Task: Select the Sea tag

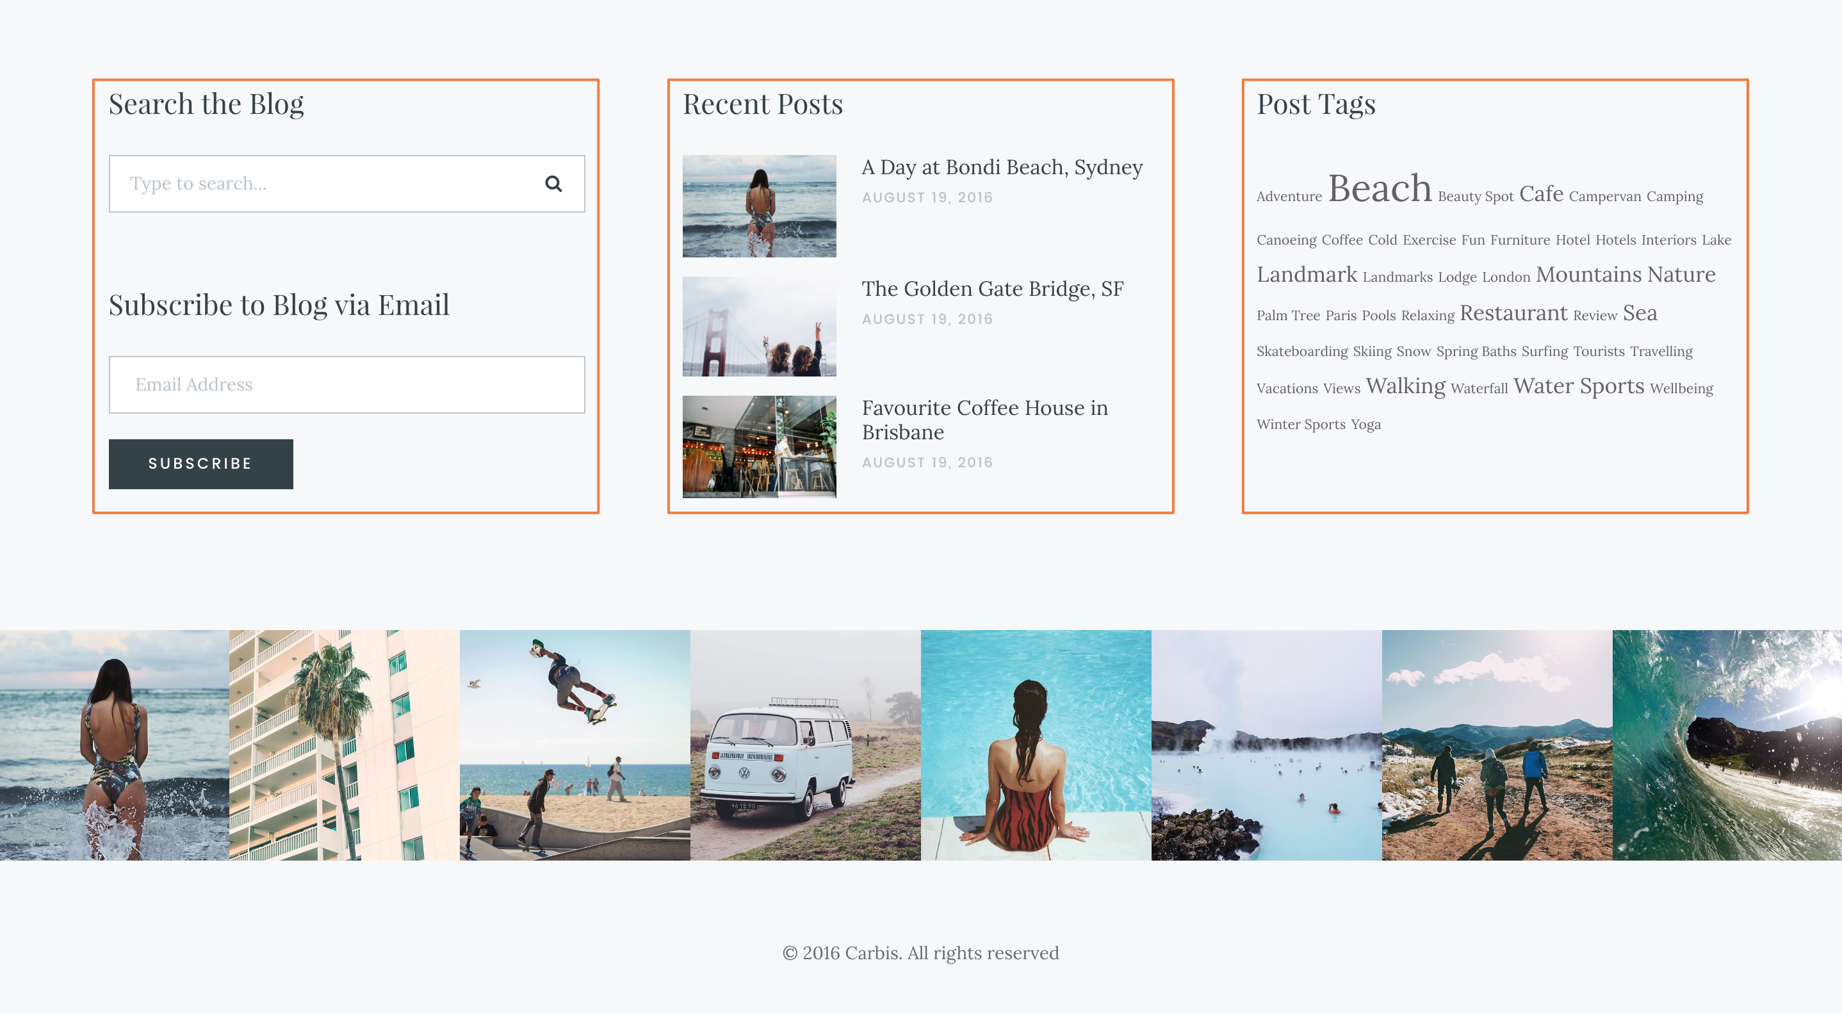Action: click(1640, 313)
